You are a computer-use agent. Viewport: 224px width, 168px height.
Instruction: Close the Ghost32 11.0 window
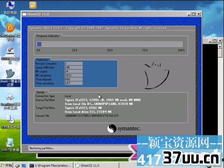point(199,14)
